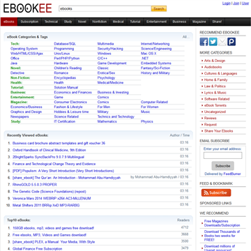
Task: Switch to the Magazine tab
Action: tap(199, 22)
